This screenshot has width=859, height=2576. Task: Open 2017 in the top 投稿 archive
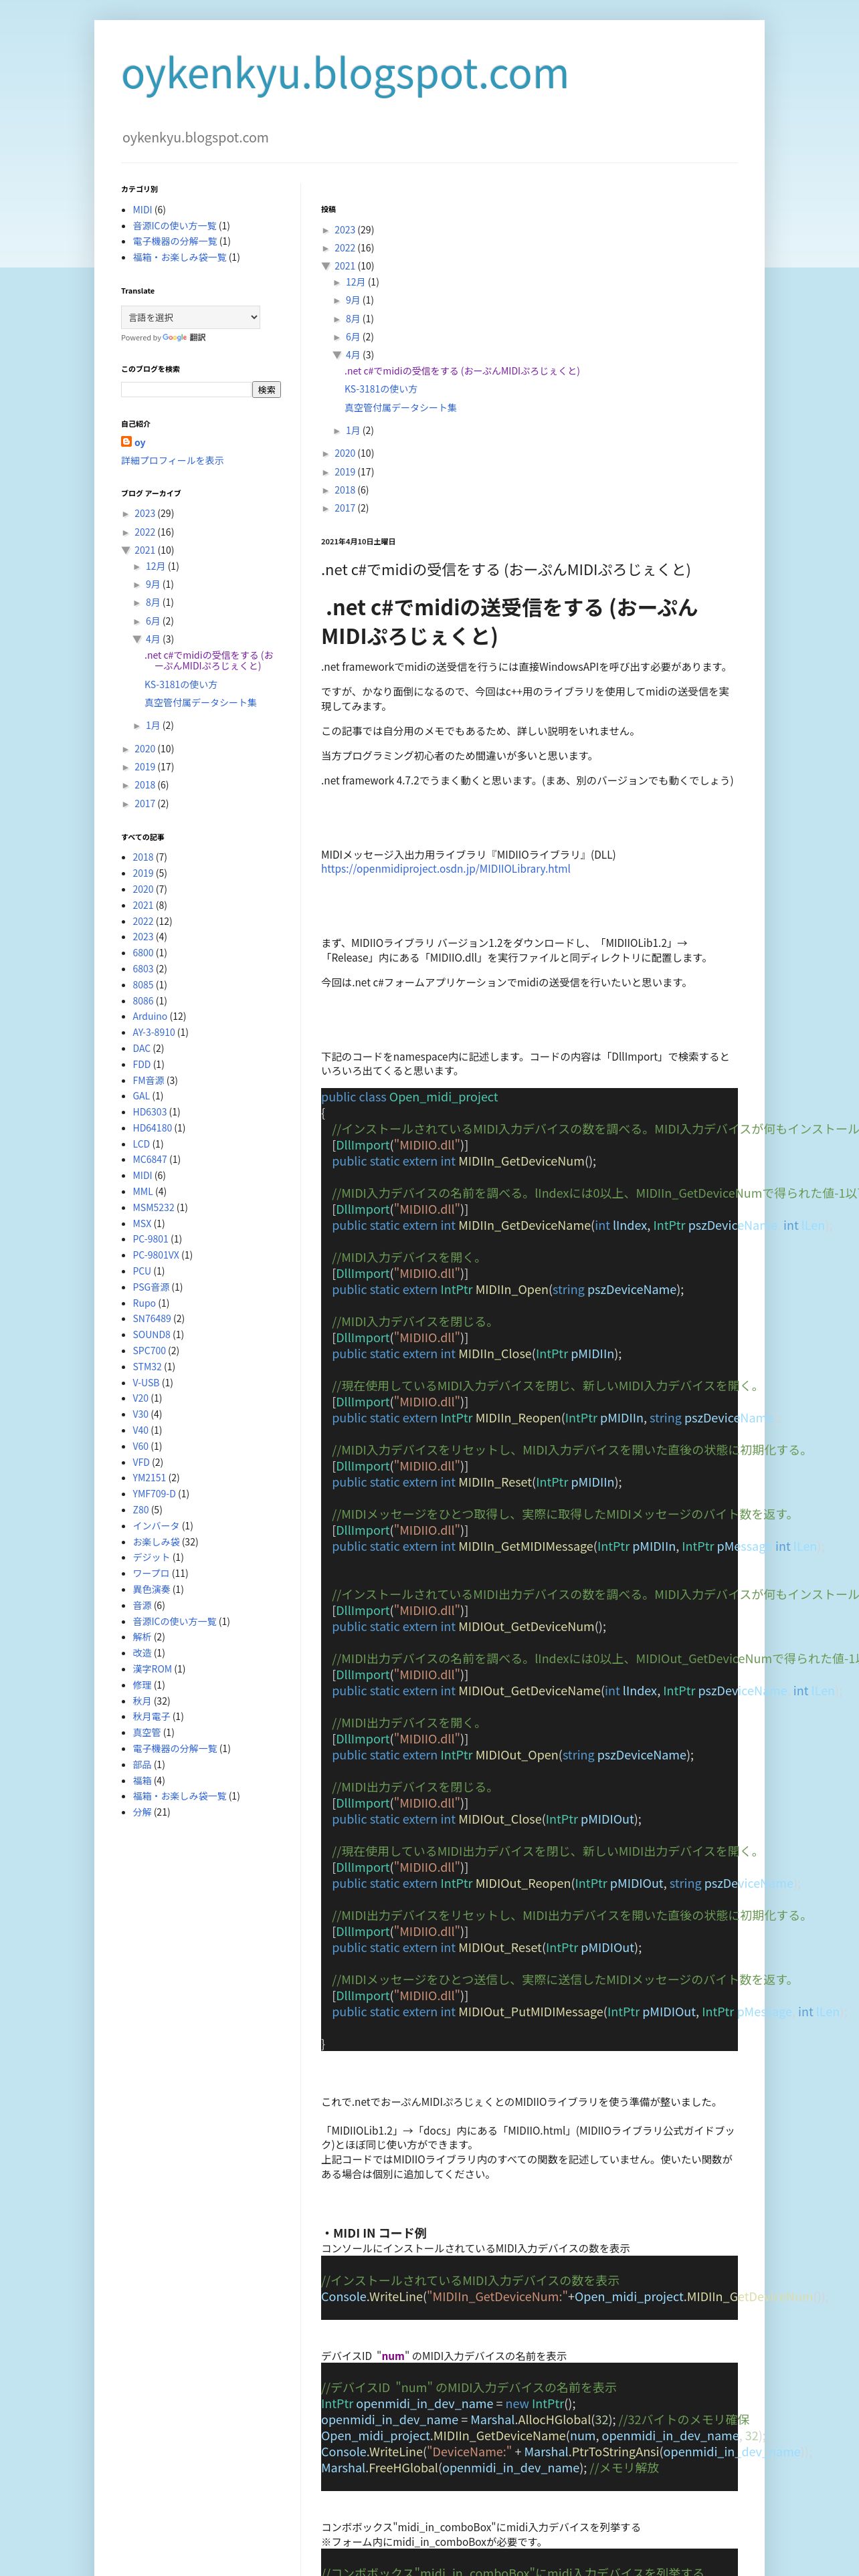point(345,509)
